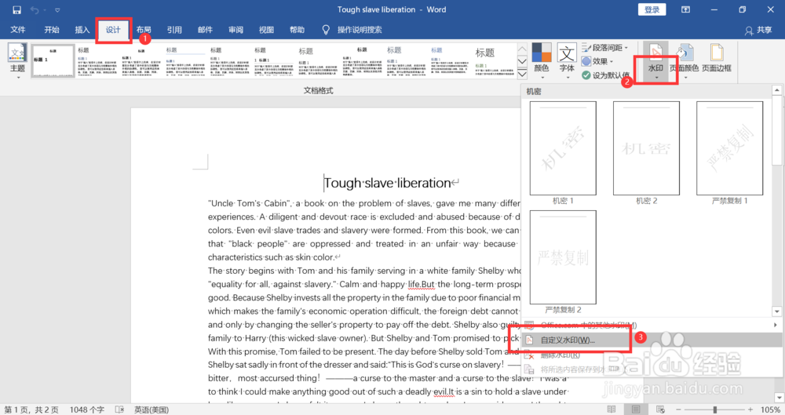Select the first highlighted style set thumbnail
785x415 pixels.
click(53, 60)
